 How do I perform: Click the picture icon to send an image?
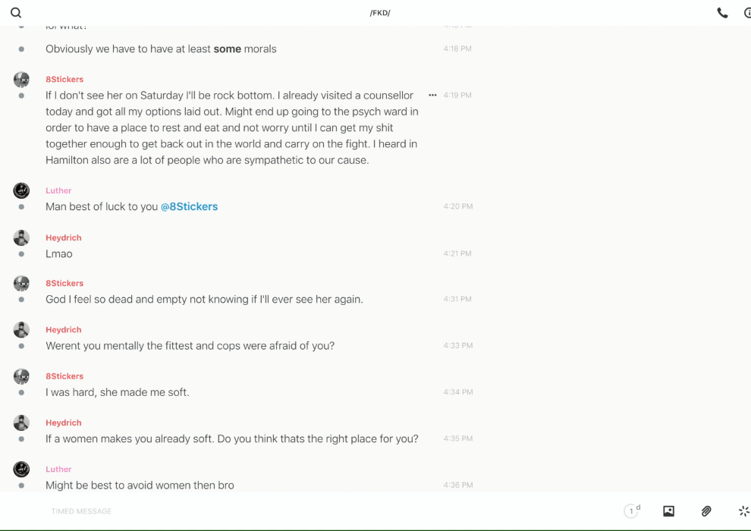coord(668,511)
